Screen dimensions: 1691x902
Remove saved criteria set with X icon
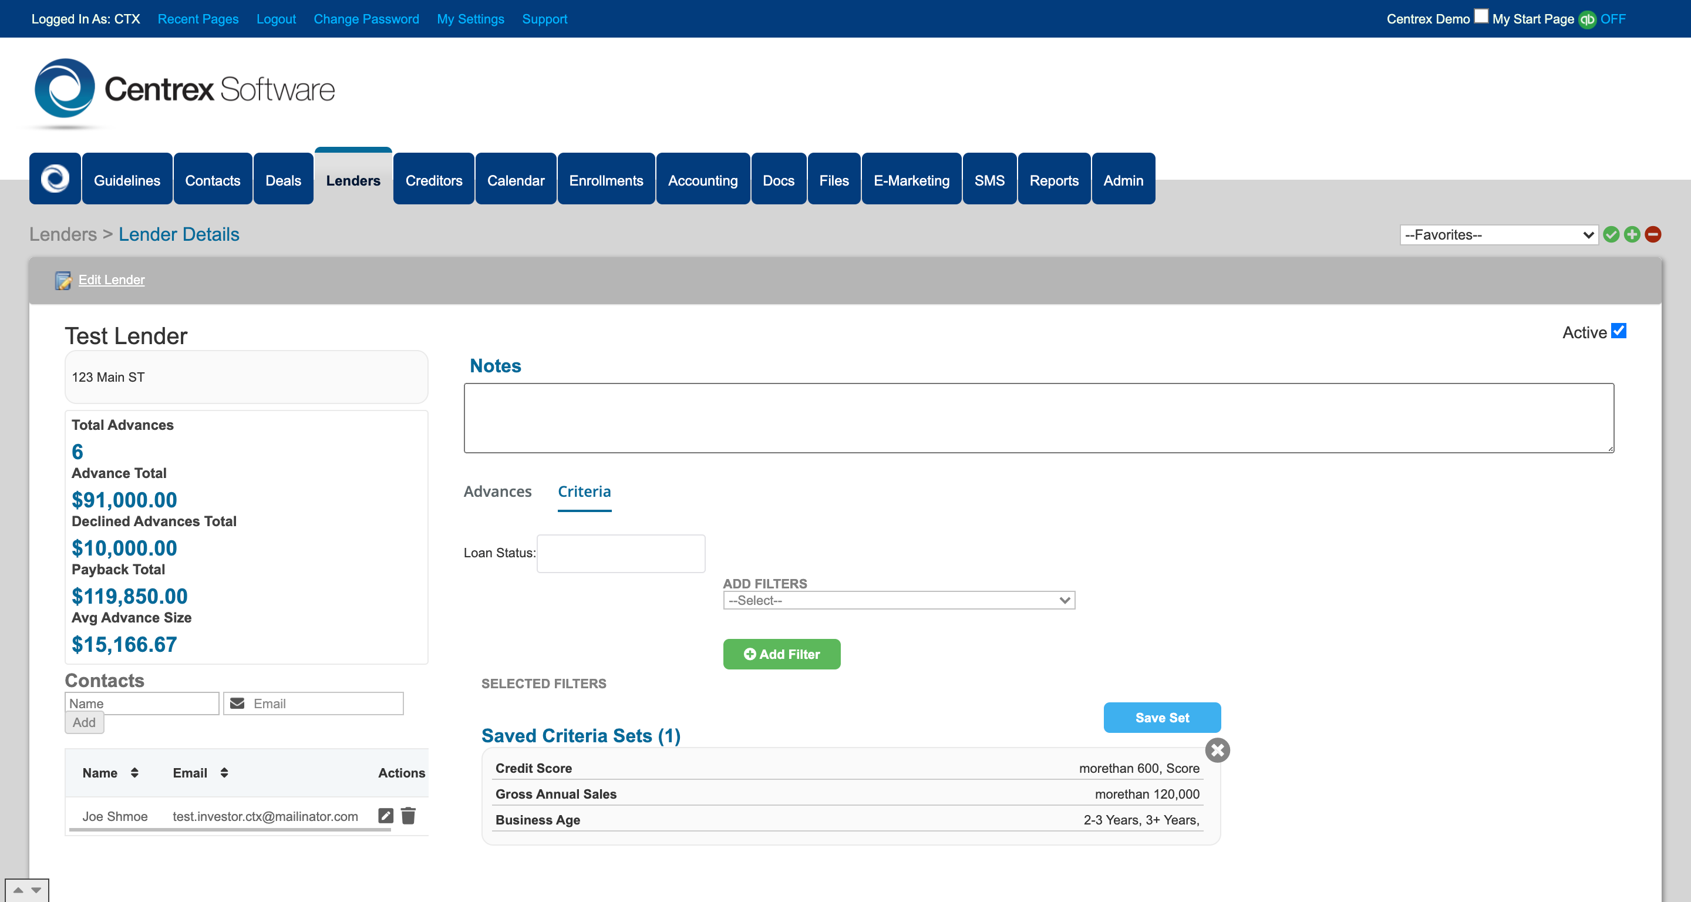pyautogui.click(x=1218, y=750)
